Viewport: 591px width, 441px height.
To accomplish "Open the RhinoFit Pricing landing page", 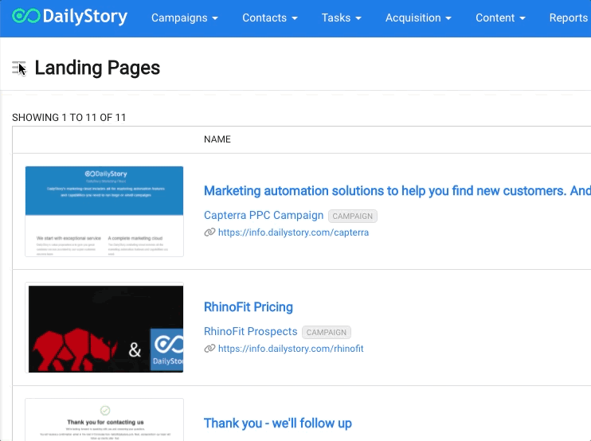I will 249,307.
